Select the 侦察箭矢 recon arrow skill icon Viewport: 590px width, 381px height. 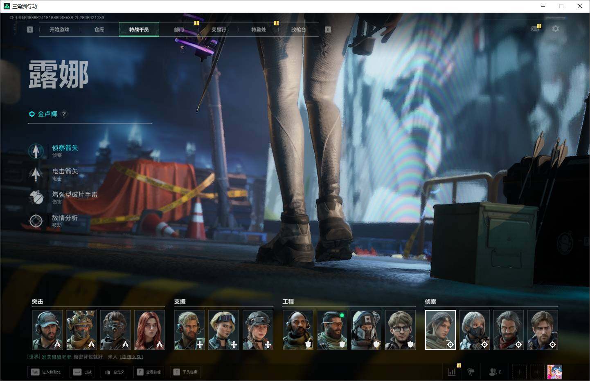[36, 151]
